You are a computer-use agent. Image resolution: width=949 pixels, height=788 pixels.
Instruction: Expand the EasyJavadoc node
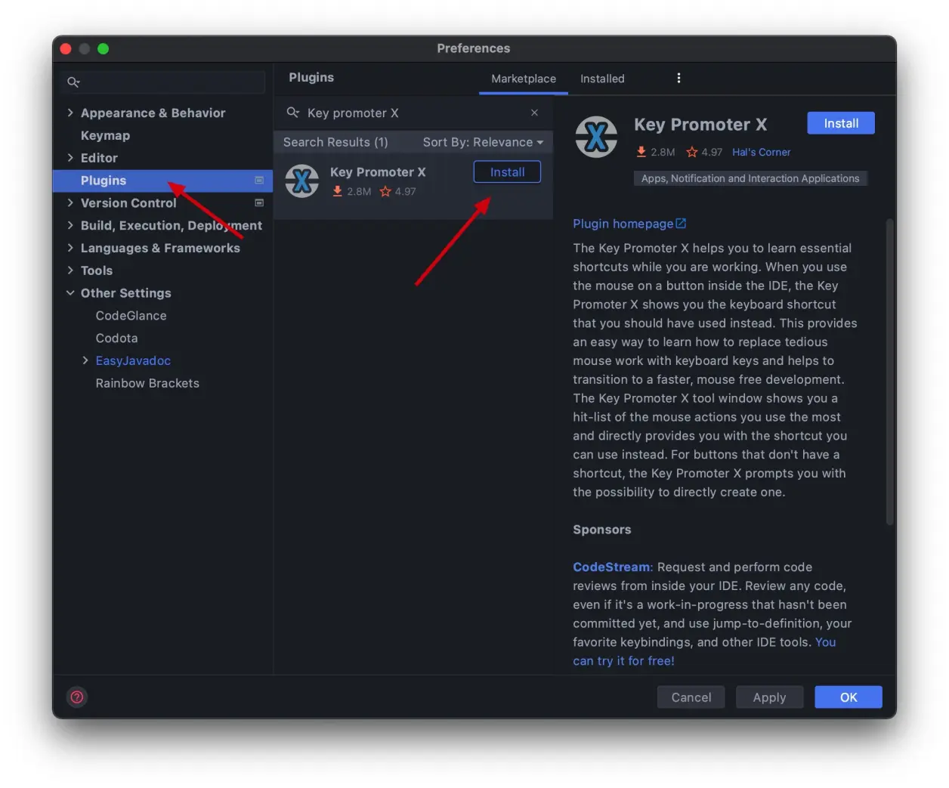pyautogui.click(x=85, y=360)
